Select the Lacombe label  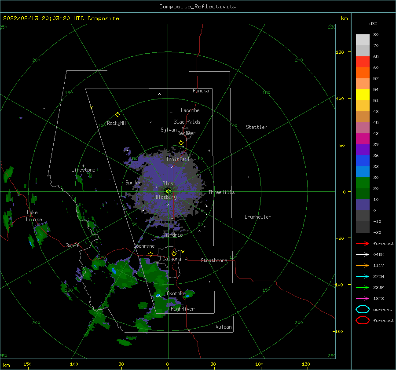(190, 110)
